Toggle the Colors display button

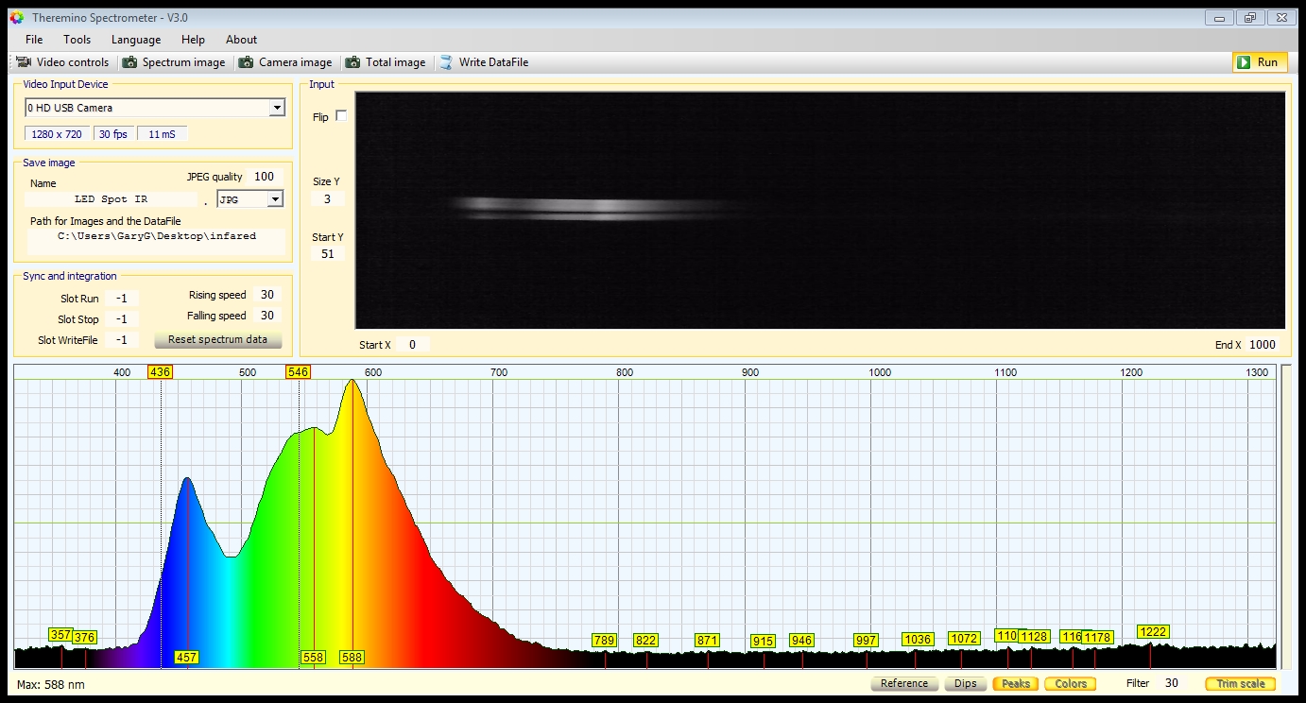coord(1070,683)
